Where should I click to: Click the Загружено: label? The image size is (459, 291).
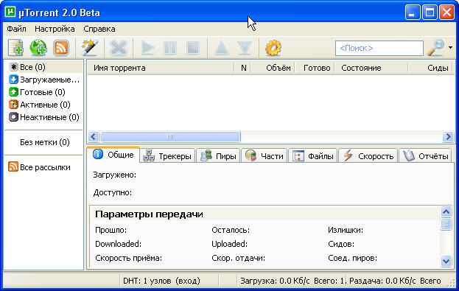(x=115, y=175)
